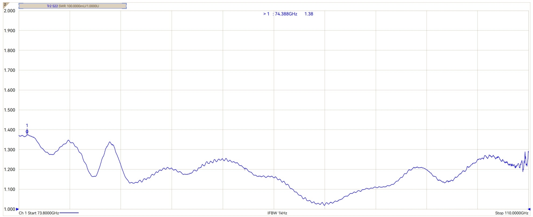Viewport: 533px width, 217px height.
Task: Click the active marker '>' indicator
Action: (x=265, y=14)
